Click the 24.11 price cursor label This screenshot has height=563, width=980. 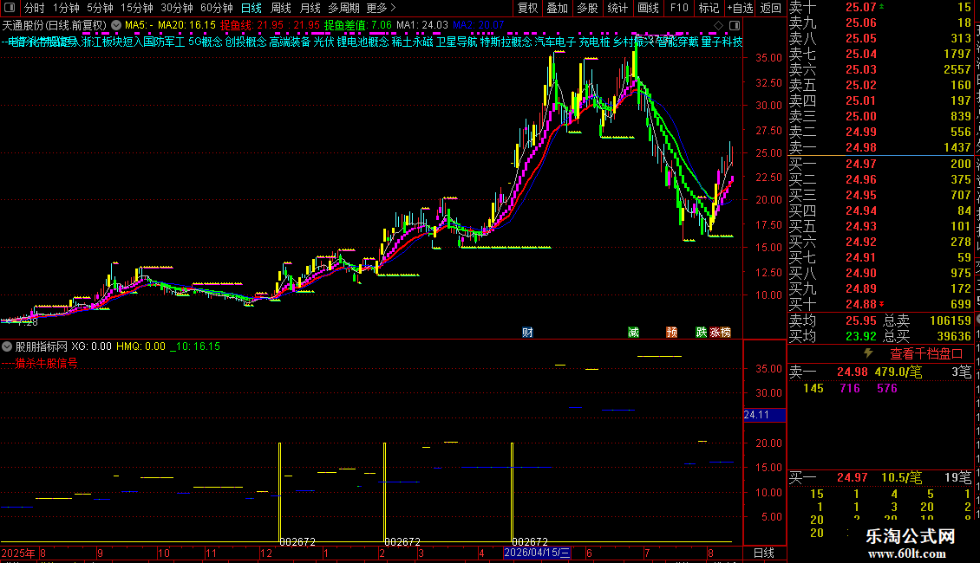pyautogui.click(x=764, y=415)
